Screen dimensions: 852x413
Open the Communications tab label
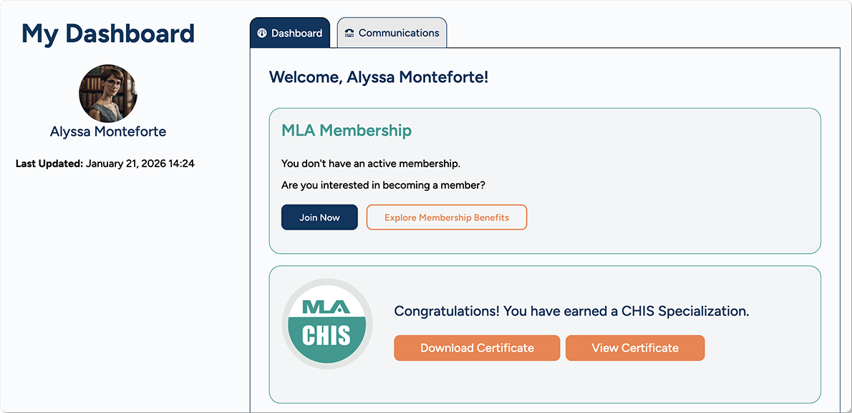(x=399, y=33)
